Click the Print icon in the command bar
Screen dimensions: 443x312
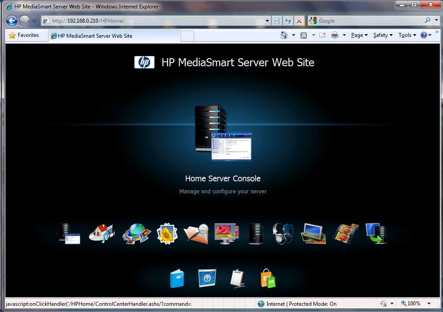pyautogui.click(x=335, y=35)
